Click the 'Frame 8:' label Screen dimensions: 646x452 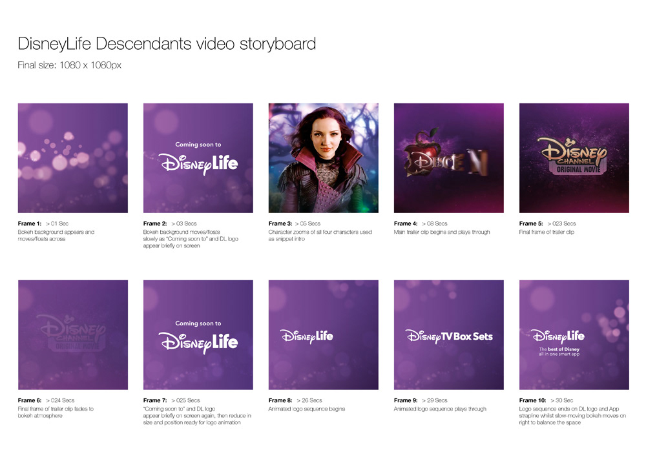click(280, 400)
